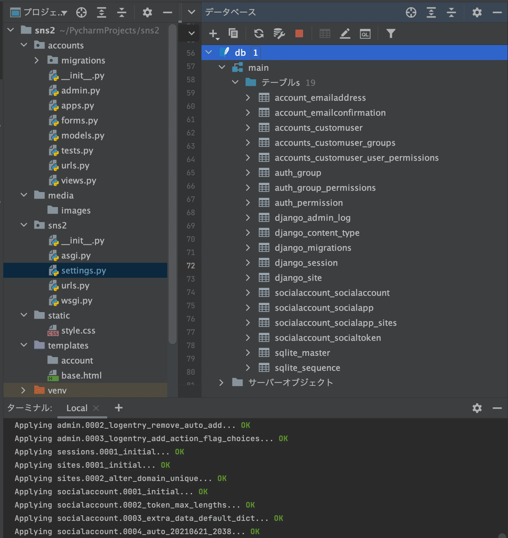Collapse the static folder
The width and height of the screenshot is (508, 538).
click(x=24, y=315)
